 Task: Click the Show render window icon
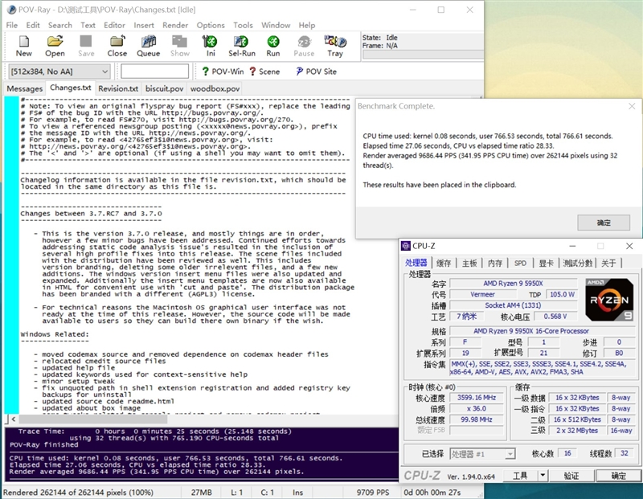(179, 42)
